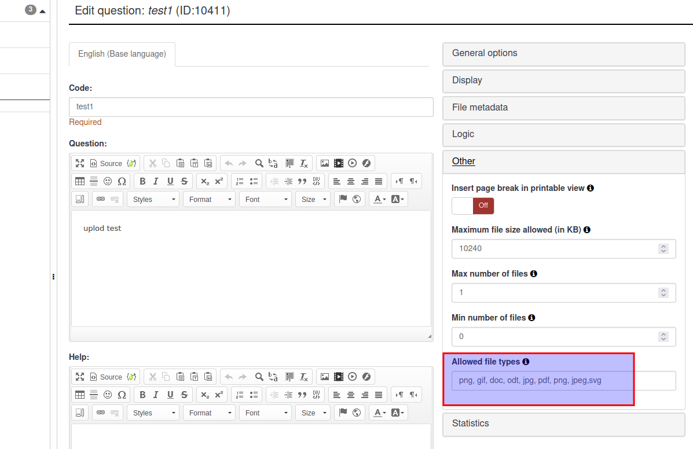Open text color picker in the Question editor
The width and height of the screenshot is (693, 449).
pyautogui.click(x=379, y=199)
